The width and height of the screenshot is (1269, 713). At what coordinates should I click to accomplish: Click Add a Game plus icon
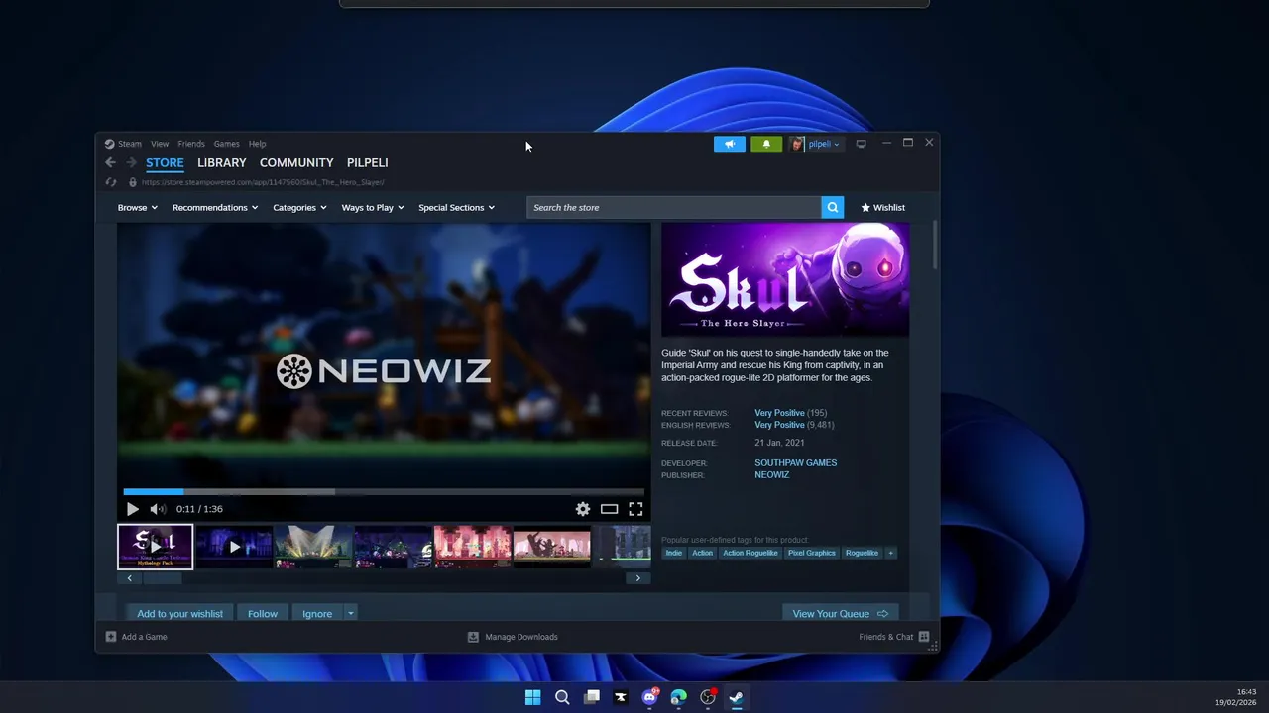point(111,637)
